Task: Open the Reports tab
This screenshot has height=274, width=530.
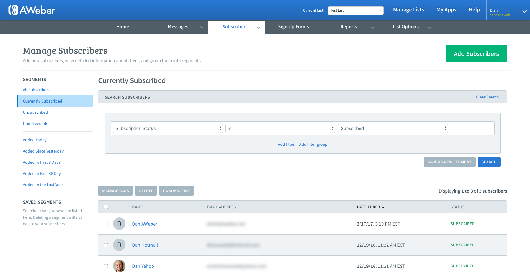Action: 349,27
